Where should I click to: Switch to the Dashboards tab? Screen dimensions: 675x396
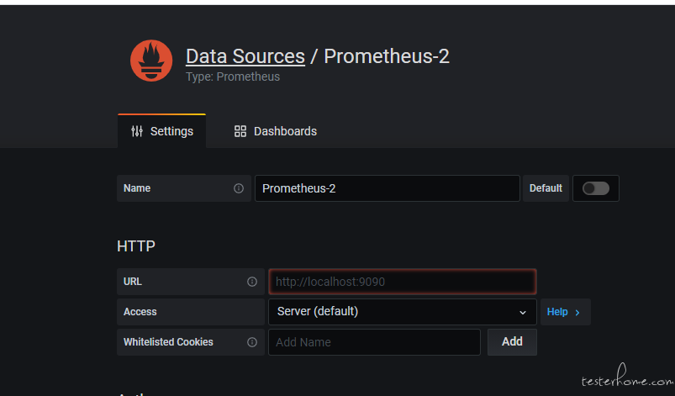(276, 131)
